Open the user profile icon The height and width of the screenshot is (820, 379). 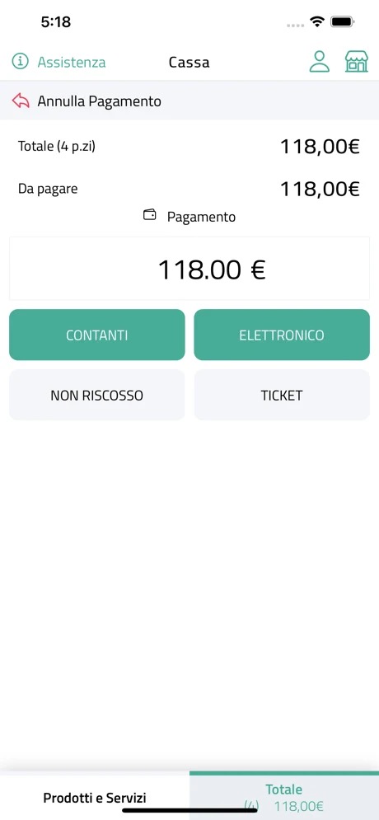pos(320,61)
